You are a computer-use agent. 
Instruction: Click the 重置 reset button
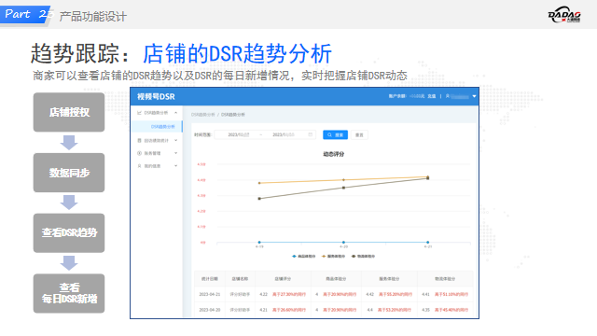(359, 134)
